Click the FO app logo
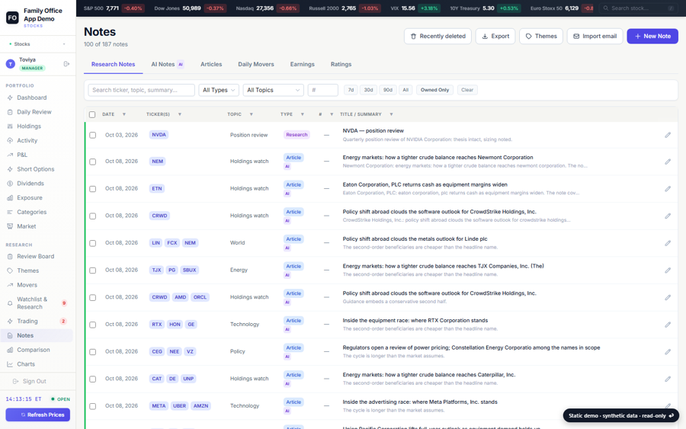This screenshot has height=429, width=686. (x=12, y=18)
